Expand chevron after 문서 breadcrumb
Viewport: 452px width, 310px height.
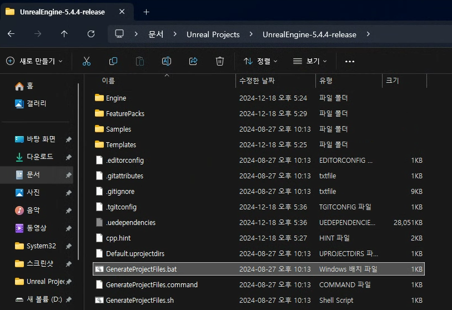click(175, 34)
